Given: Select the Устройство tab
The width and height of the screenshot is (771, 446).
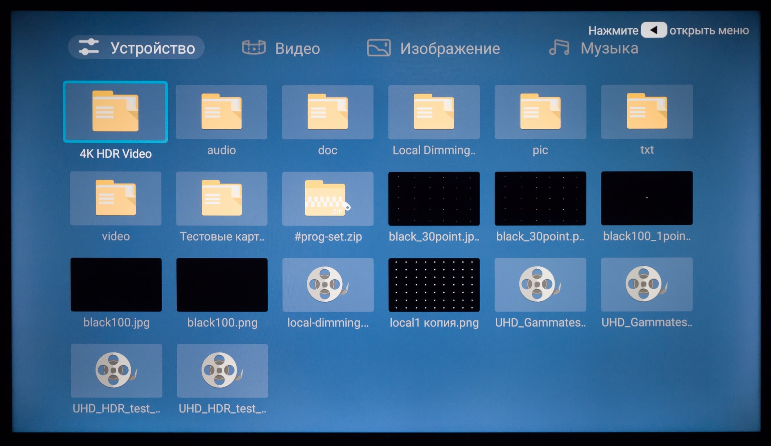Looking at the screenshot, I should (x=136, y=47).
